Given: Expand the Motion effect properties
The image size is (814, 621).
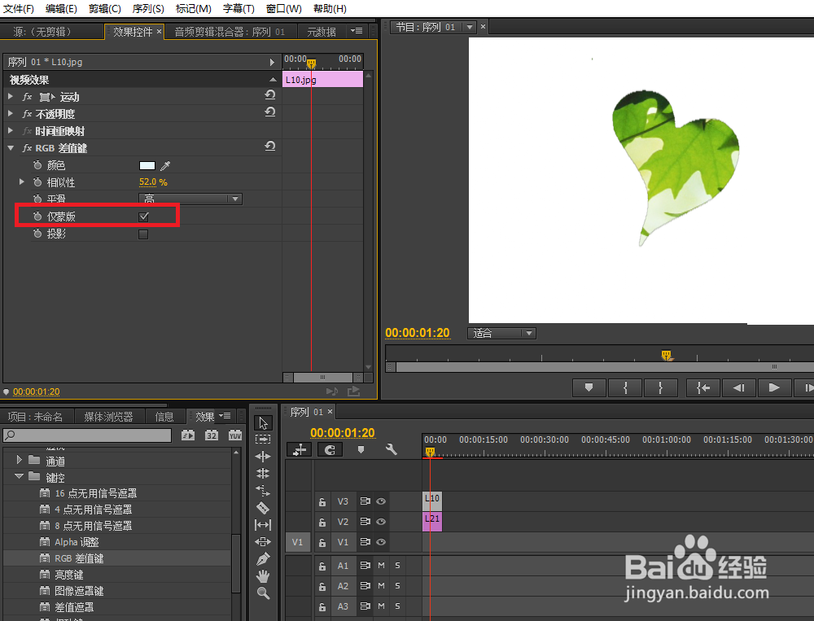Looking at the screenshot, I should pos(11,97).
